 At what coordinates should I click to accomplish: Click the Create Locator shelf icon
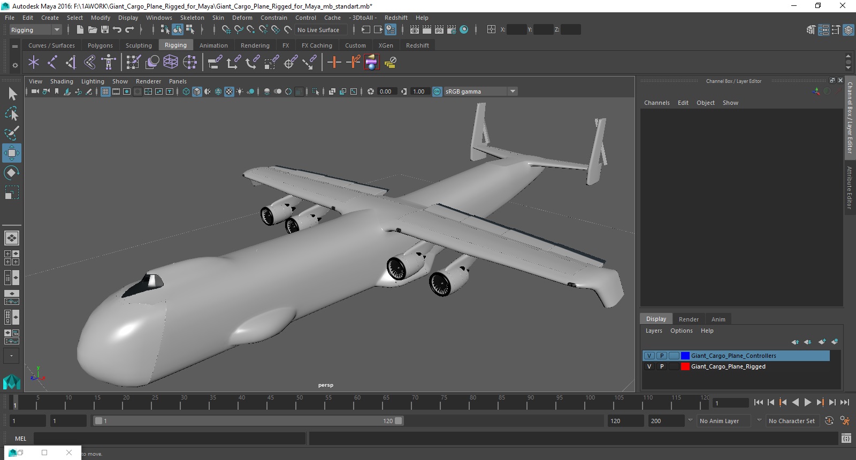[x=34, y=63]
